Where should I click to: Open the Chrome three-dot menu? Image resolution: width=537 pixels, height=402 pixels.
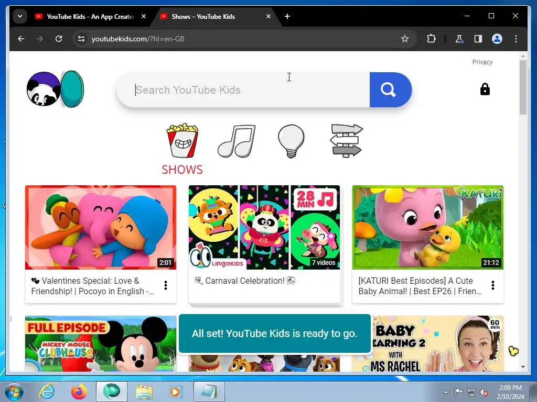tap(516, 39)
